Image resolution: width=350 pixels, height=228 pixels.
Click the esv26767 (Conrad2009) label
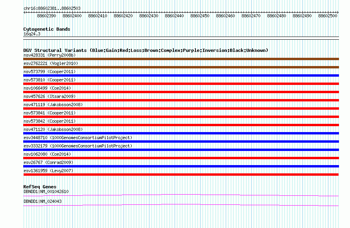pos(48,162)
